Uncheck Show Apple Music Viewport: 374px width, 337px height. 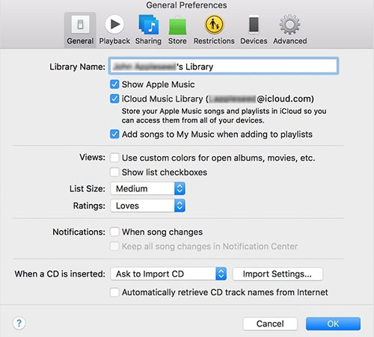pyautogui.click(x=114, y=84)
